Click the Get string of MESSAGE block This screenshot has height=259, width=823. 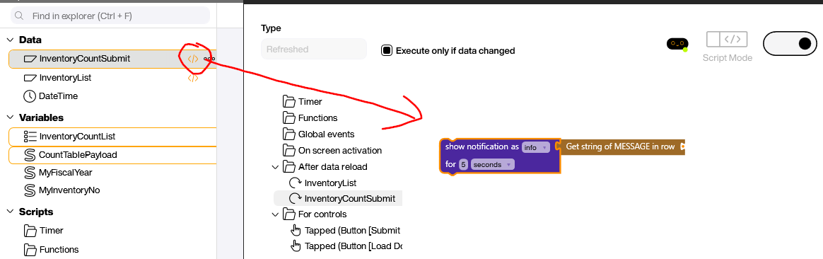coord(620,147)
